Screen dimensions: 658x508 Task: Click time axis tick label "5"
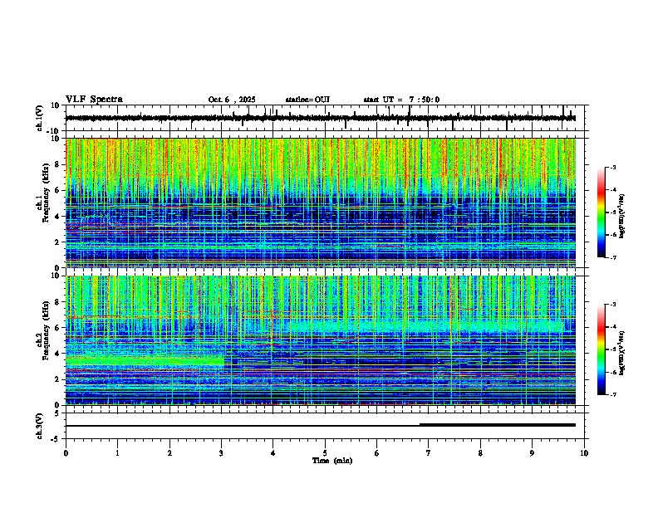(325, 453)
